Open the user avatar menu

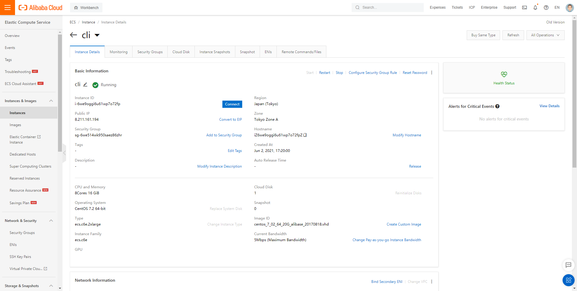[569, 8]
